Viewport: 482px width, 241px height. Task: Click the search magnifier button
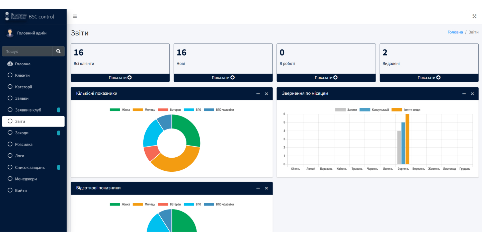click(58, 51)
